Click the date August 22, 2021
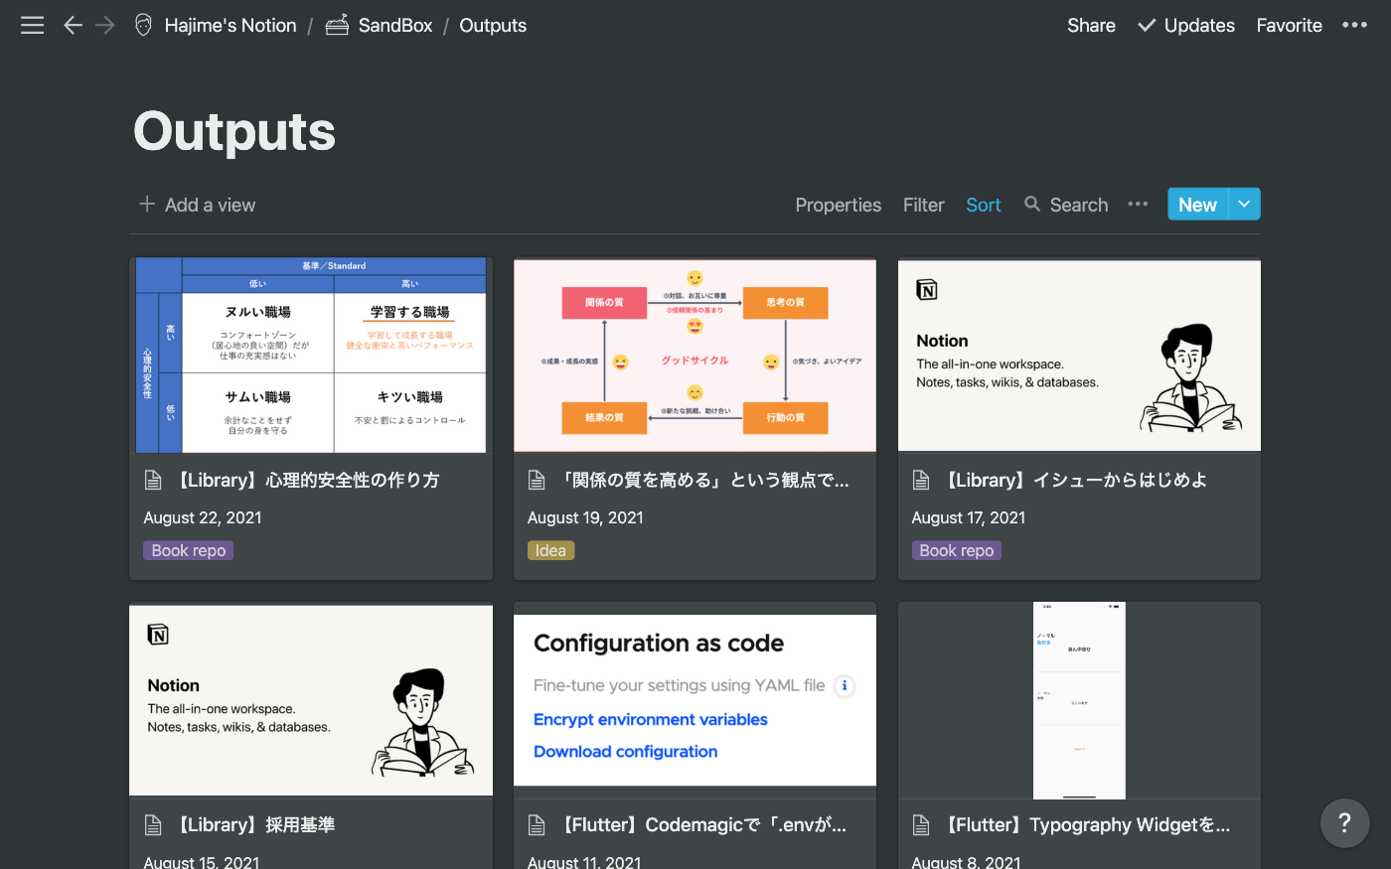The height and width of the screenshot is (869, 1391). click(203, 517)
